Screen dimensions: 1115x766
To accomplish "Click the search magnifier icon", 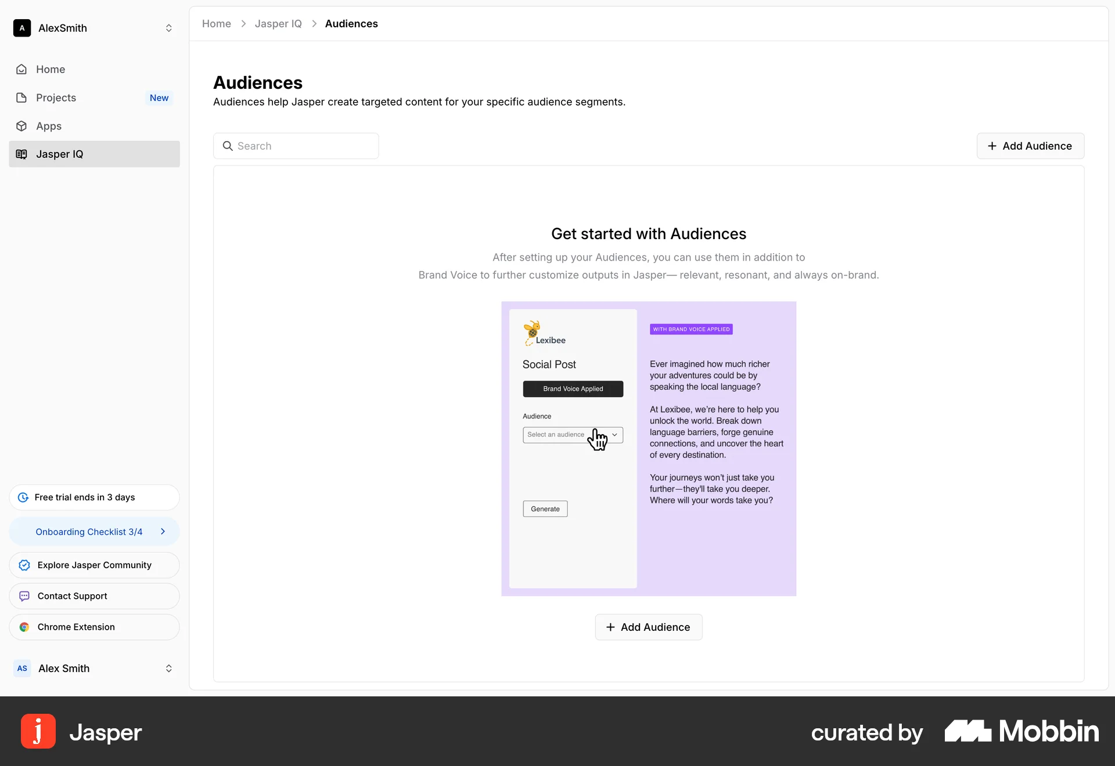I will pyautogui.click(x=228, y=146).
